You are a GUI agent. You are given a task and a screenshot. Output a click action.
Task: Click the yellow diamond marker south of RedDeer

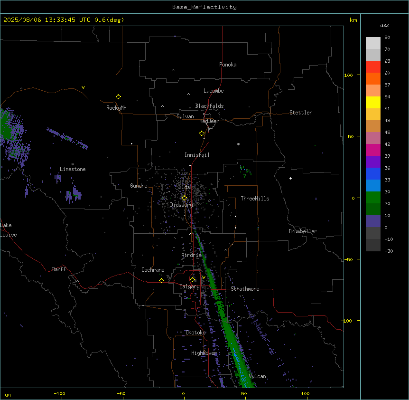[202, 133]
